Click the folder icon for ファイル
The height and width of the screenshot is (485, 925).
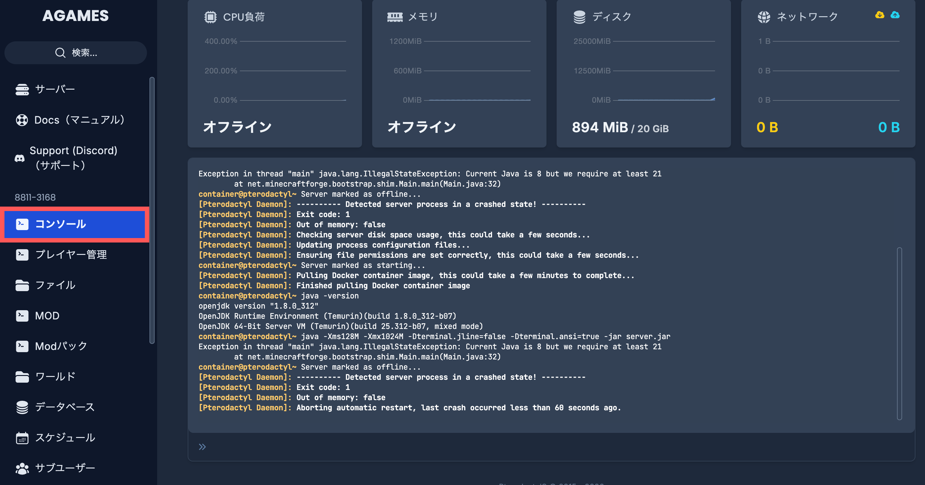tap(22, 285)
